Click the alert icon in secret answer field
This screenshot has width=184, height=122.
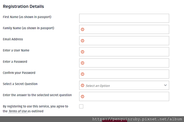[82, 97]
